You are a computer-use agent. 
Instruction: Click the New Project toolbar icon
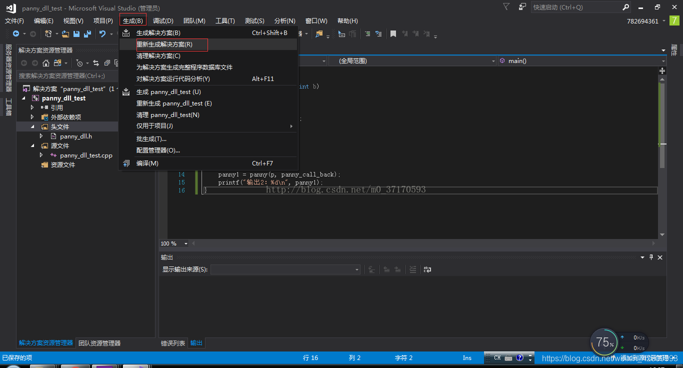(48, 33)
